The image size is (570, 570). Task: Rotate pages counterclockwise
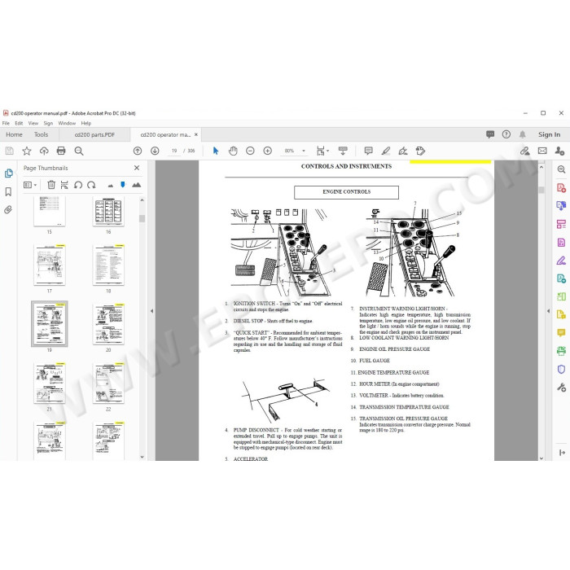[78, 185]
